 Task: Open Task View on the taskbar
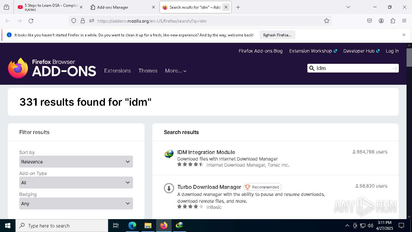(x=116, y=226)
